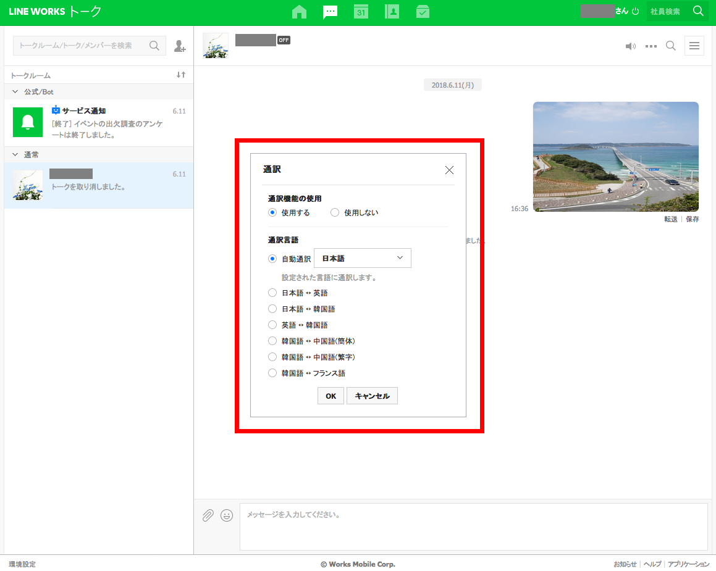Collapse the 公式/Bot section

[x=15, y=92]
